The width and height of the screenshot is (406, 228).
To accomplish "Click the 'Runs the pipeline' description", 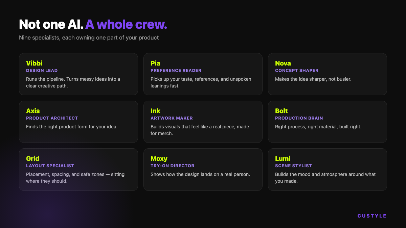I will point(73,82).
